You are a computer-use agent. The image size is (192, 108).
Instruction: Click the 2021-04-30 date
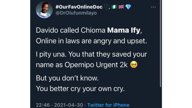69,105
